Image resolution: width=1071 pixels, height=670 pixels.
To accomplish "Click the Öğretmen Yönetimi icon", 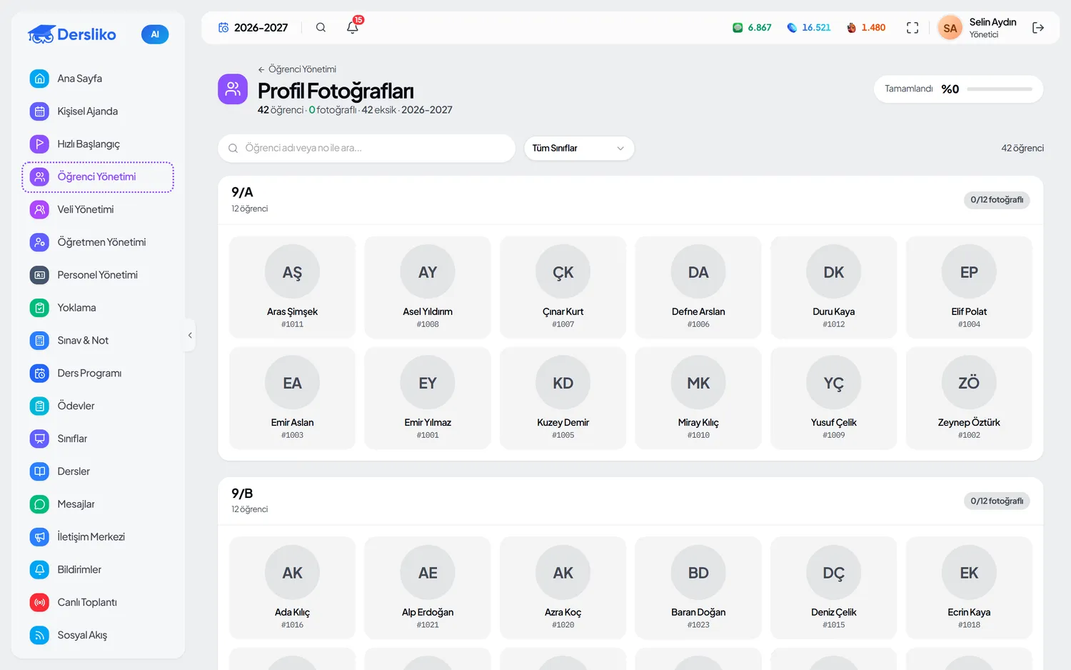I will click(40, 243).
